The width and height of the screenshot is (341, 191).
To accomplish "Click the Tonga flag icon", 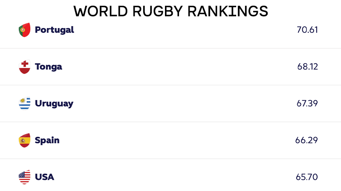I will click(25, 67).
